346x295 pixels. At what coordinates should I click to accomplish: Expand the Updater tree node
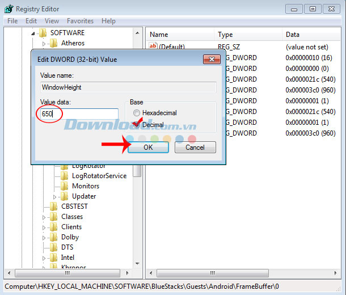point(54,197)
